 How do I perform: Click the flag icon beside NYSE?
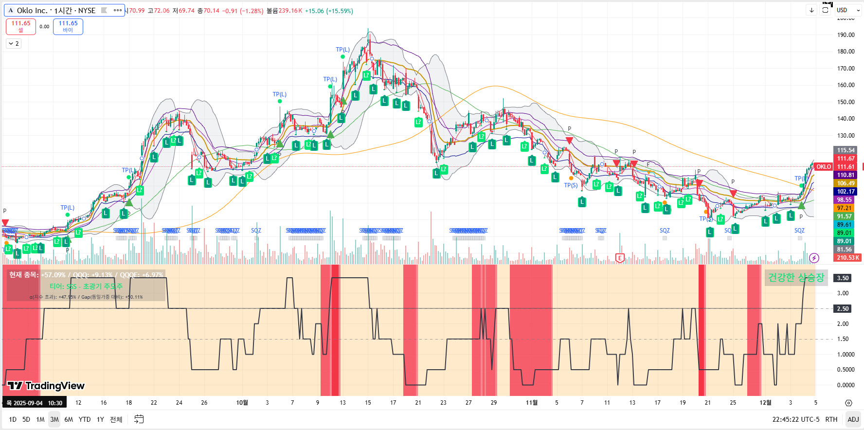pos(104,10)
